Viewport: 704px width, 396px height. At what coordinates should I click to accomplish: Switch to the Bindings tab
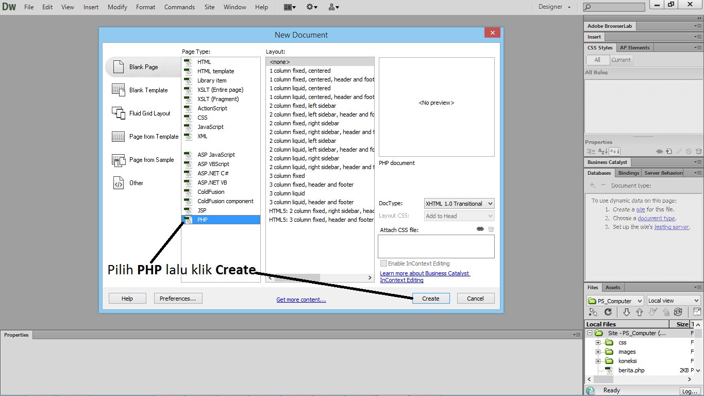coord(629,173)
